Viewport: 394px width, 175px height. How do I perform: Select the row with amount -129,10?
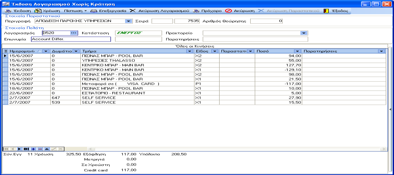point(194,69)
